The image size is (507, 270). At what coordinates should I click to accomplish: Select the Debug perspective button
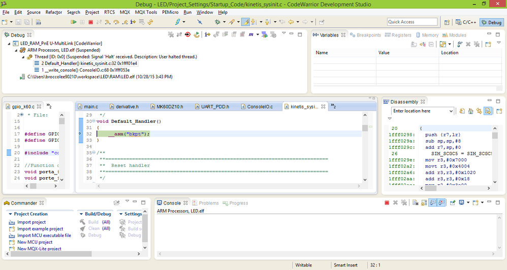click(x=491, y=22)
